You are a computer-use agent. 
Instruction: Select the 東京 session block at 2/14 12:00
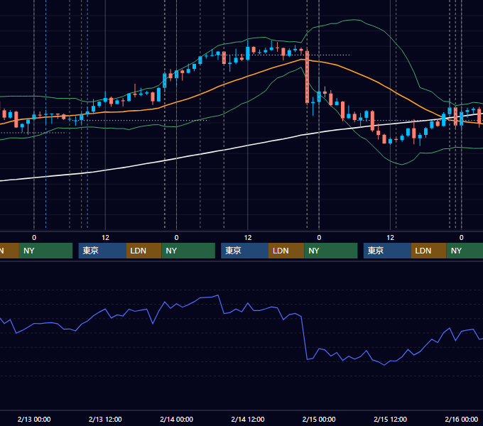coord(244,251)
